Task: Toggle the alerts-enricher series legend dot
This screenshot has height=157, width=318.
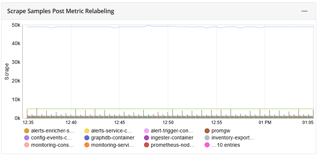Action: point(27,131)
